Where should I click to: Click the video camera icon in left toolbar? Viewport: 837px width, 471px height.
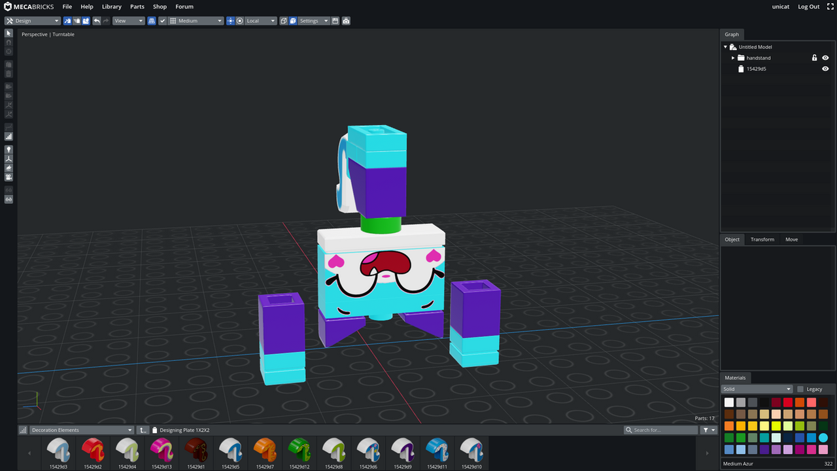click(9, 177)
